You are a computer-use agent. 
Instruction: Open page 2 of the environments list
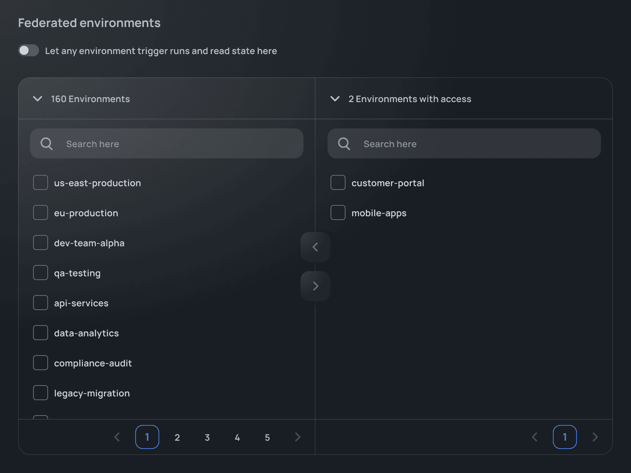[177, 437]
